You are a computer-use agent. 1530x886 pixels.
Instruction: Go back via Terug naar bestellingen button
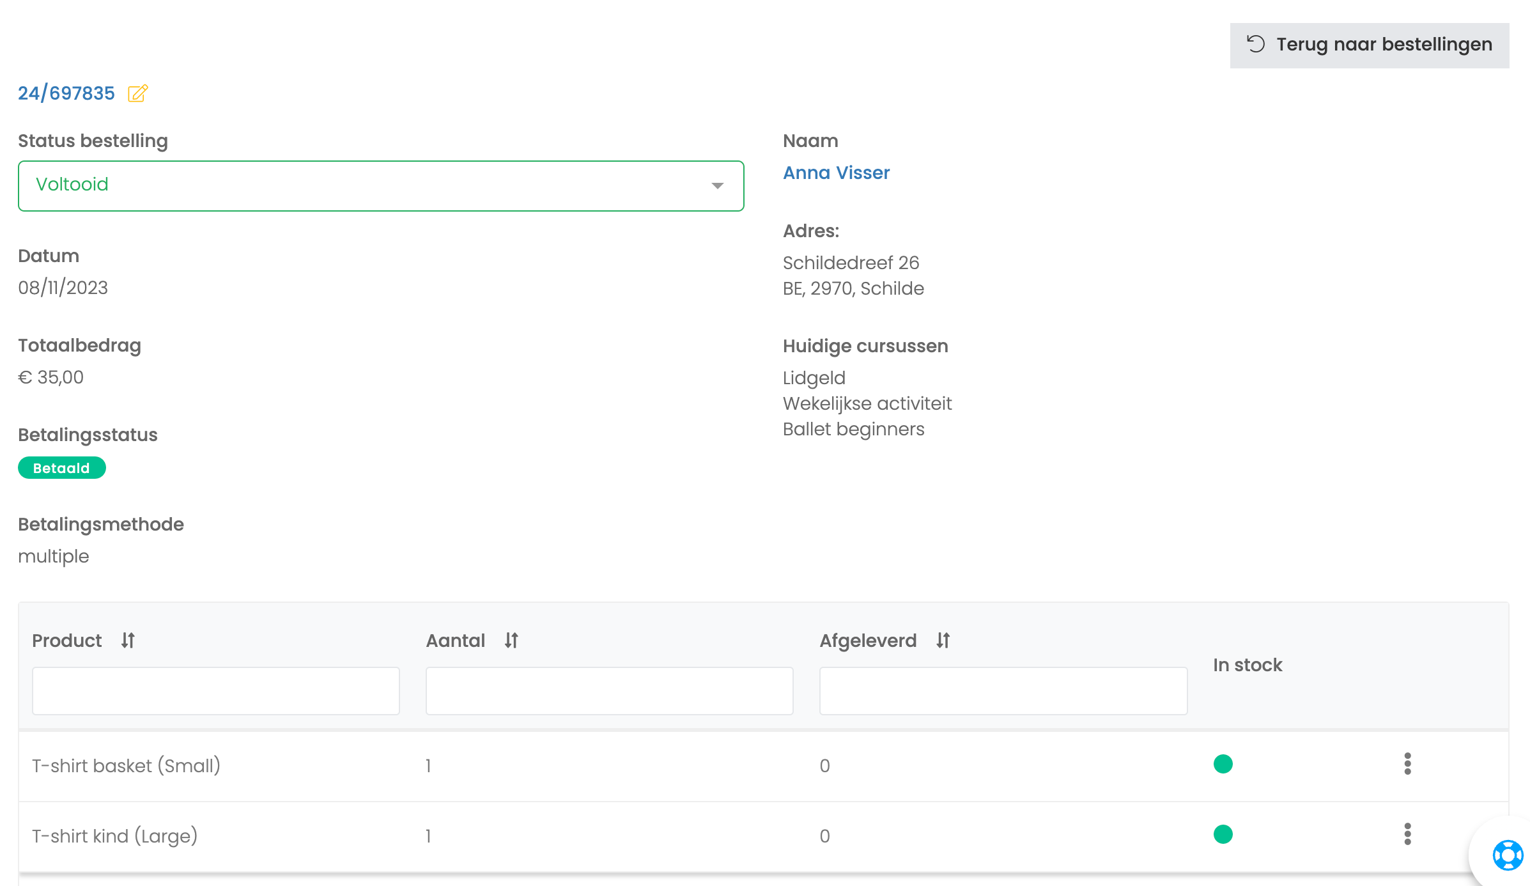[1370, 45]
